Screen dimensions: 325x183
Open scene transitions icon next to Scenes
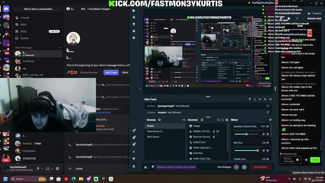pyautogui.click(x=184, y=120)
